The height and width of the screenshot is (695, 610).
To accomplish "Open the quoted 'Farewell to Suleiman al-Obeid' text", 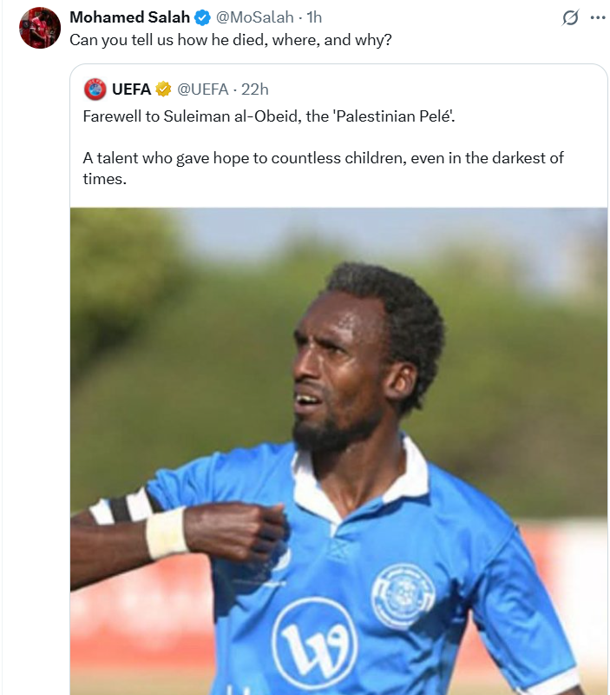I will [269, 116].
